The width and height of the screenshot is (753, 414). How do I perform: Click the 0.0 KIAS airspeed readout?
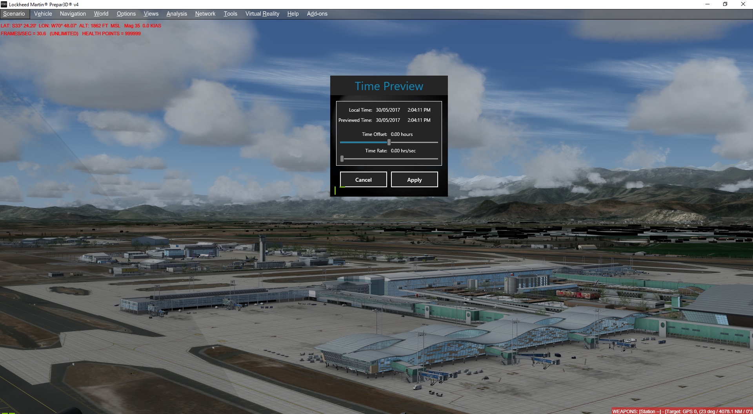tap(152, 26)
